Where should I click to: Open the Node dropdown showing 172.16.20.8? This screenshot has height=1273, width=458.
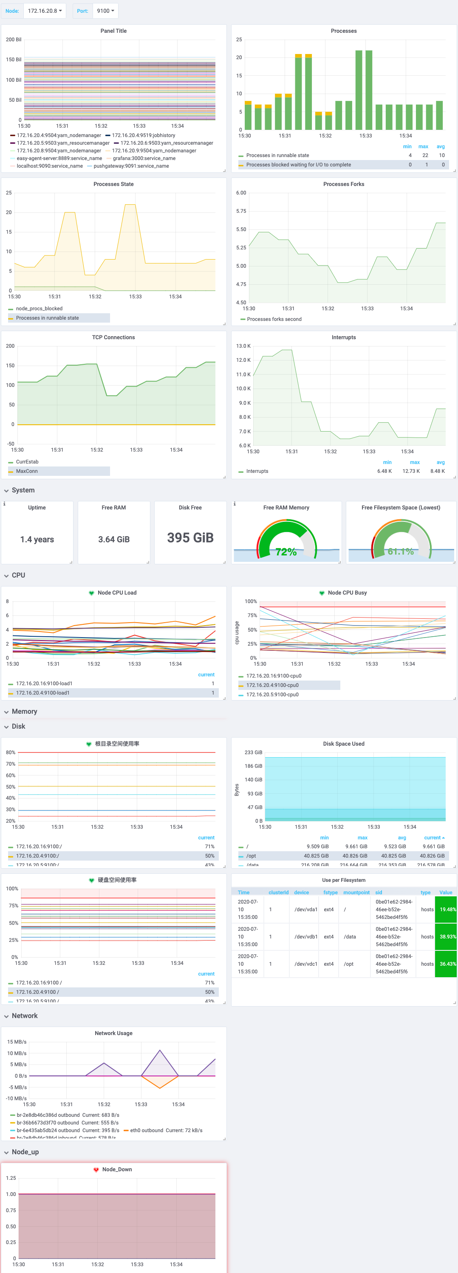(45, 11)
